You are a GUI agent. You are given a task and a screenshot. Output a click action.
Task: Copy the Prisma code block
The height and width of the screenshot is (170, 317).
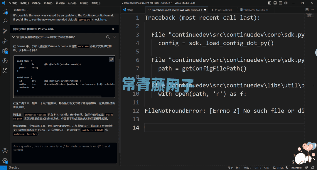click(112, 59)
